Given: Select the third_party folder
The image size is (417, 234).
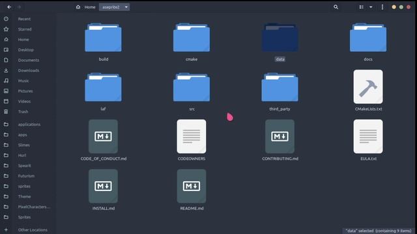Looking at the screenshot, I should click(280, 87).
